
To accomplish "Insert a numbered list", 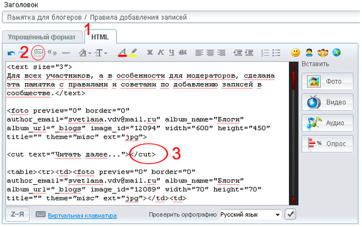I will pyautogui.click(x=265, y=53).
